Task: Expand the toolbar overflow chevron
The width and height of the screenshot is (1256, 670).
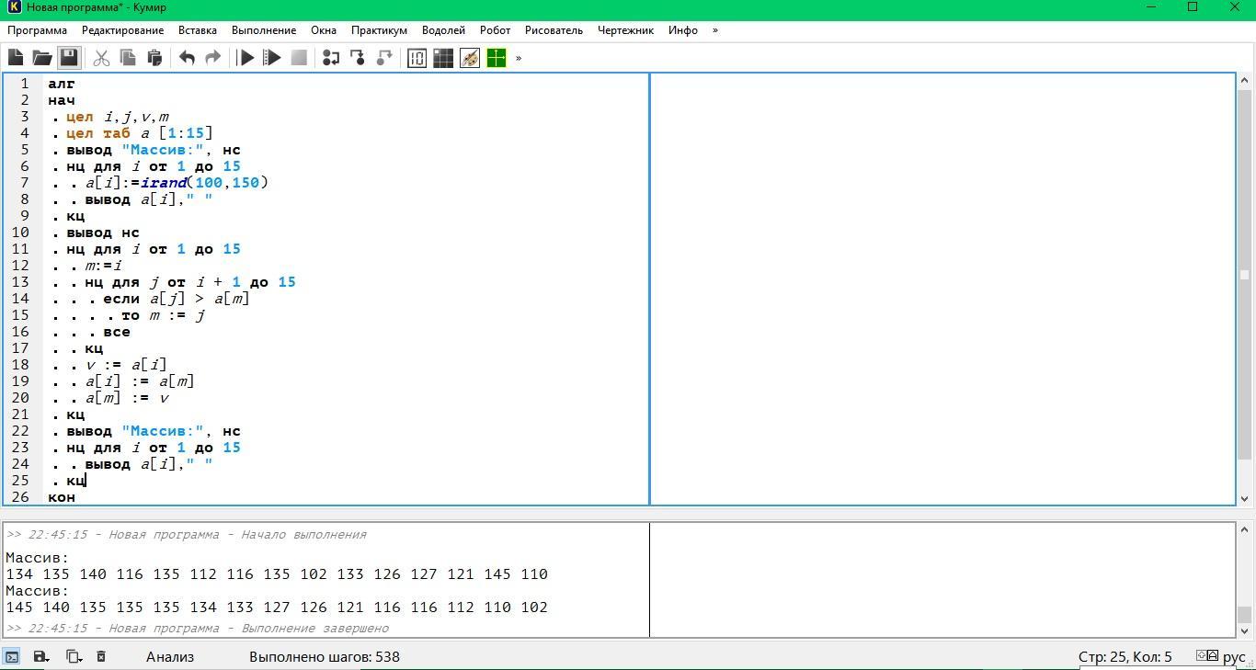Action: click(519, 58)
